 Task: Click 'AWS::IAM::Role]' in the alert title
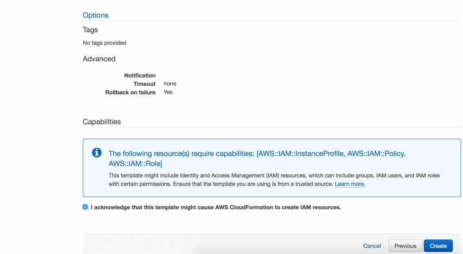coord(135,163)
